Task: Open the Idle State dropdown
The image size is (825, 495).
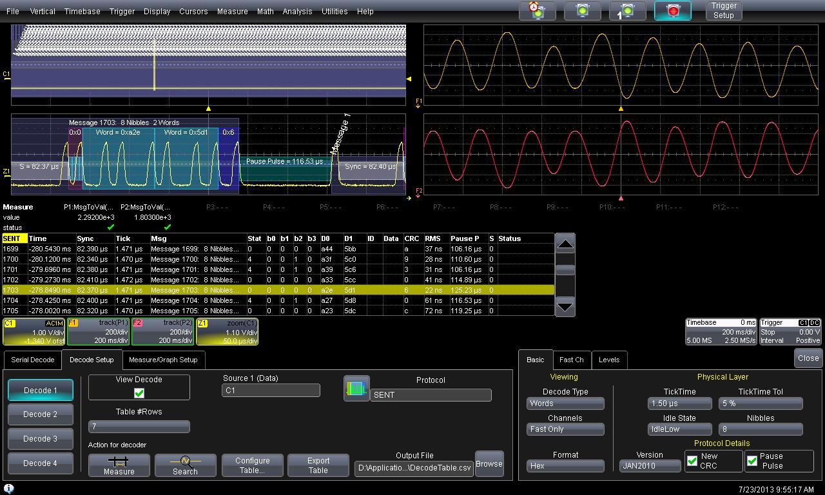Action: (x=679, y=429)
